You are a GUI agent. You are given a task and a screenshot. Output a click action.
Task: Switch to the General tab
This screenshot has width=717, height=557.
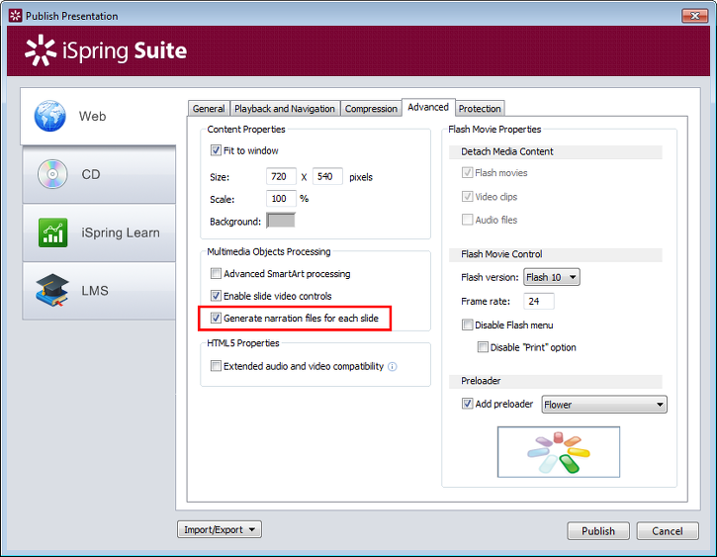(x=209, y=109)
